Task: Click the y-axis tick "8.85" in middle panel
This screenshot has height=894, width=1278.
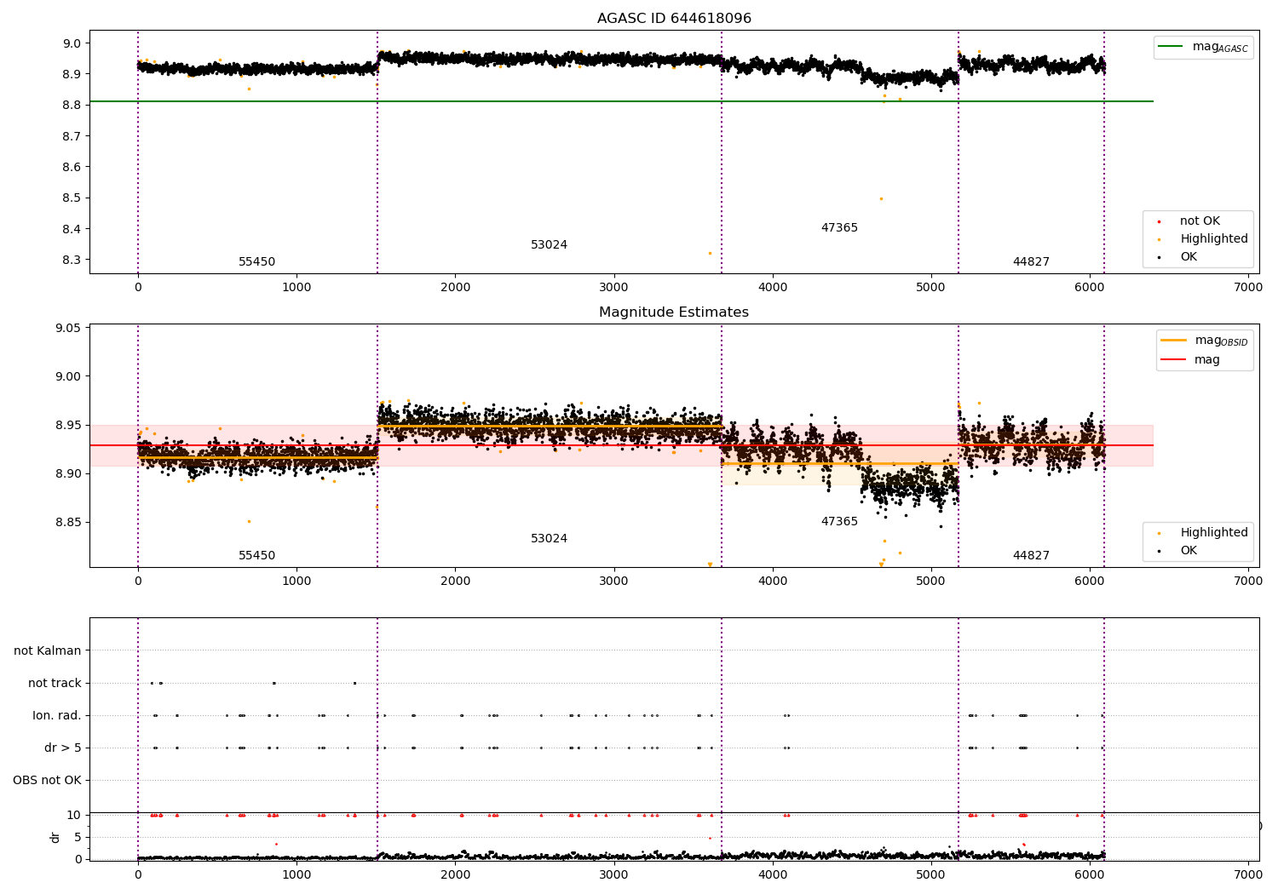Action: 67,522
